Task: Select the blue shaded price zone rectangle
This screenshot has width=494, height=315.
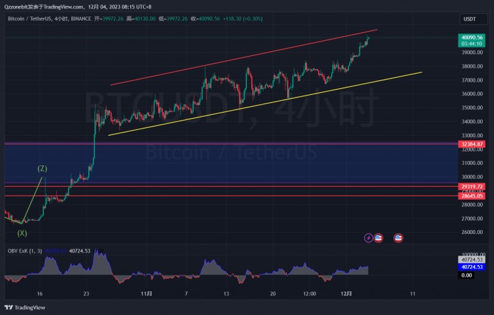Action: point(231,163)
